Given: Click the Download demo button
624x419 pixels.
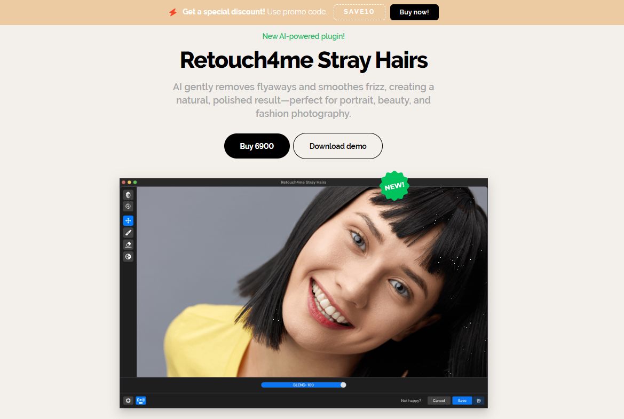Looking at the screenshot, I should 338,146.
